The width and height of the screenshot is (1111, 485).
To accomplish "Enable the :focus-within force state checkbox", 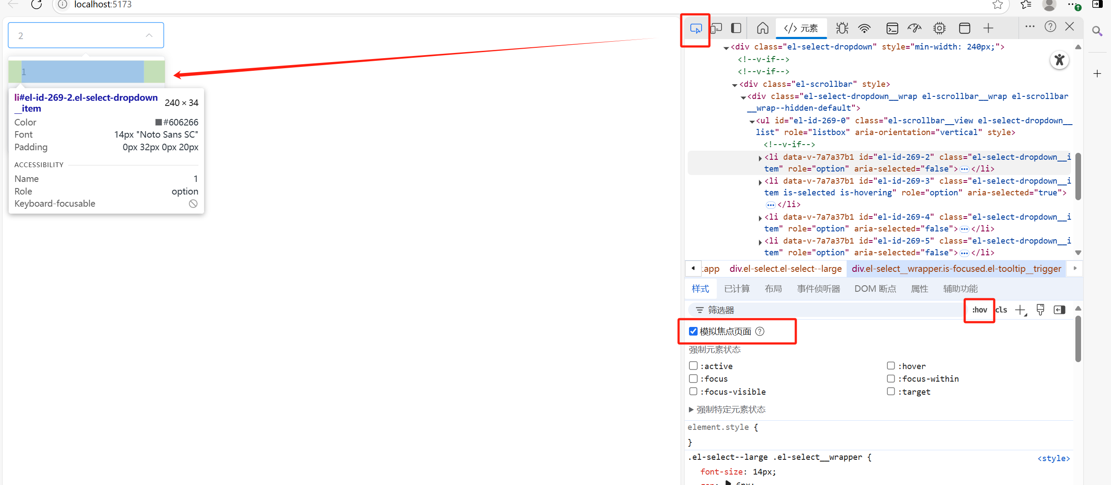I will click(891, 379).
